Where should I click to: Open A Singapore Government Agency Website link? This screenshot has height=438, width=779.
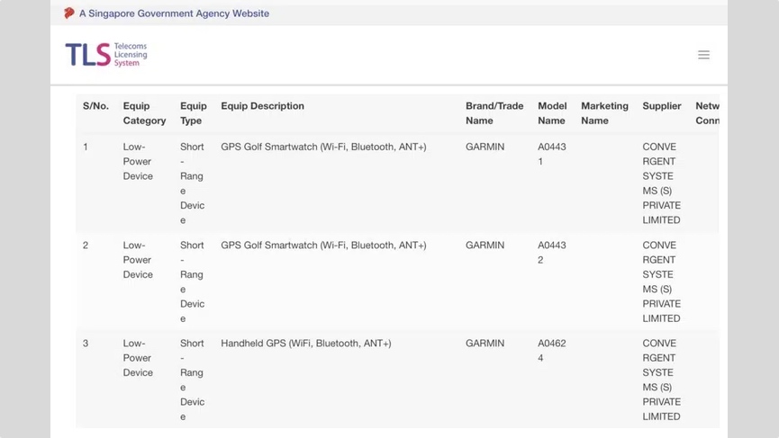174,13
